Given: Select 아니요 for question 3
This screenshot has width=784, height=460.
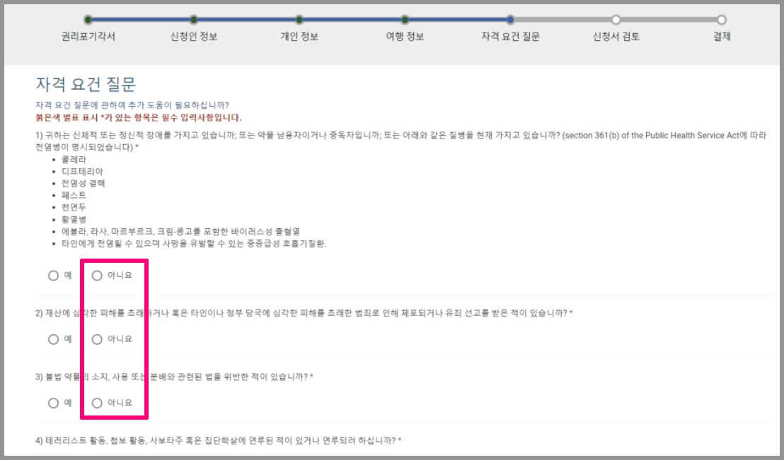Looking at the screenshot, I should (96, 403).
